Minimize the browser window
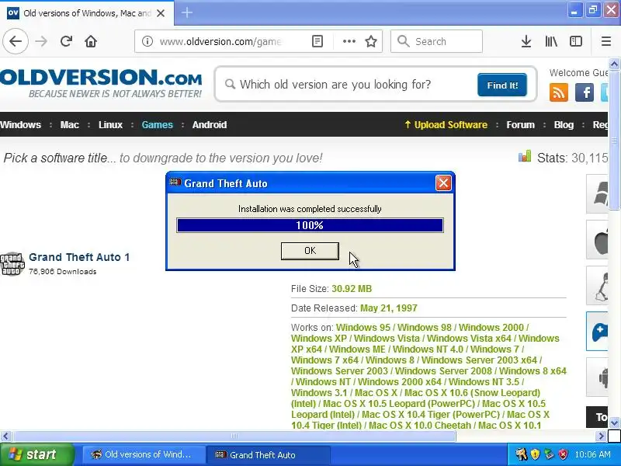 [x=574, y=10]
